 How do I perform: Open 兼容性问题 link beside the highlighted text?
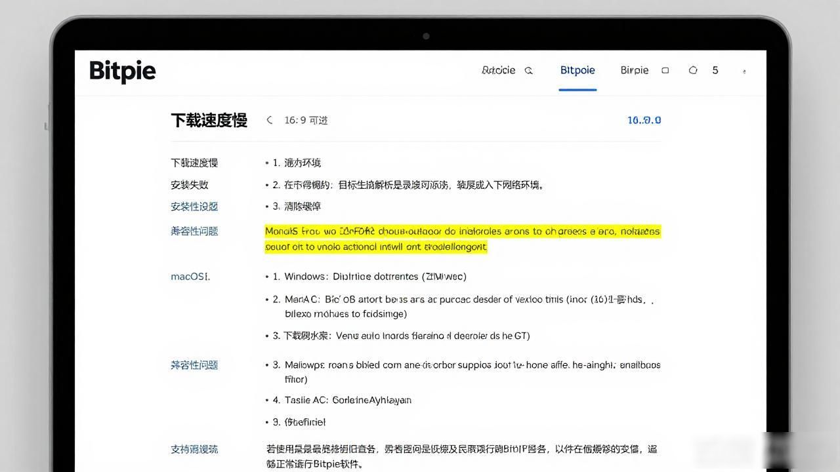[x=194, y=231]
